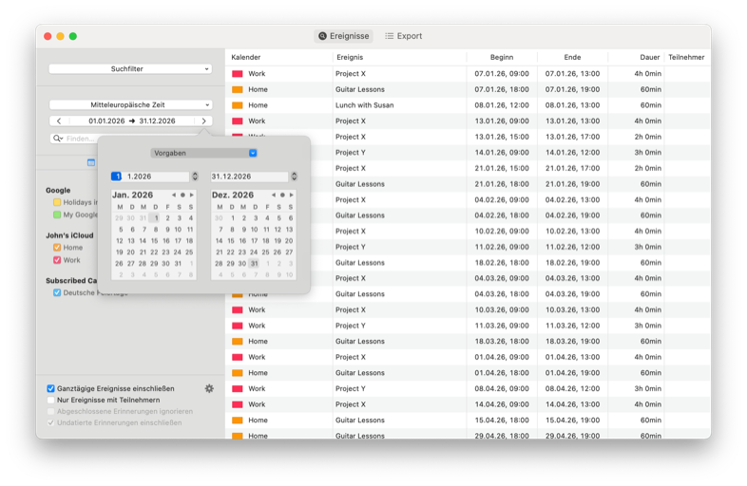Click the calendar icon in sidebar

[91, 162]
